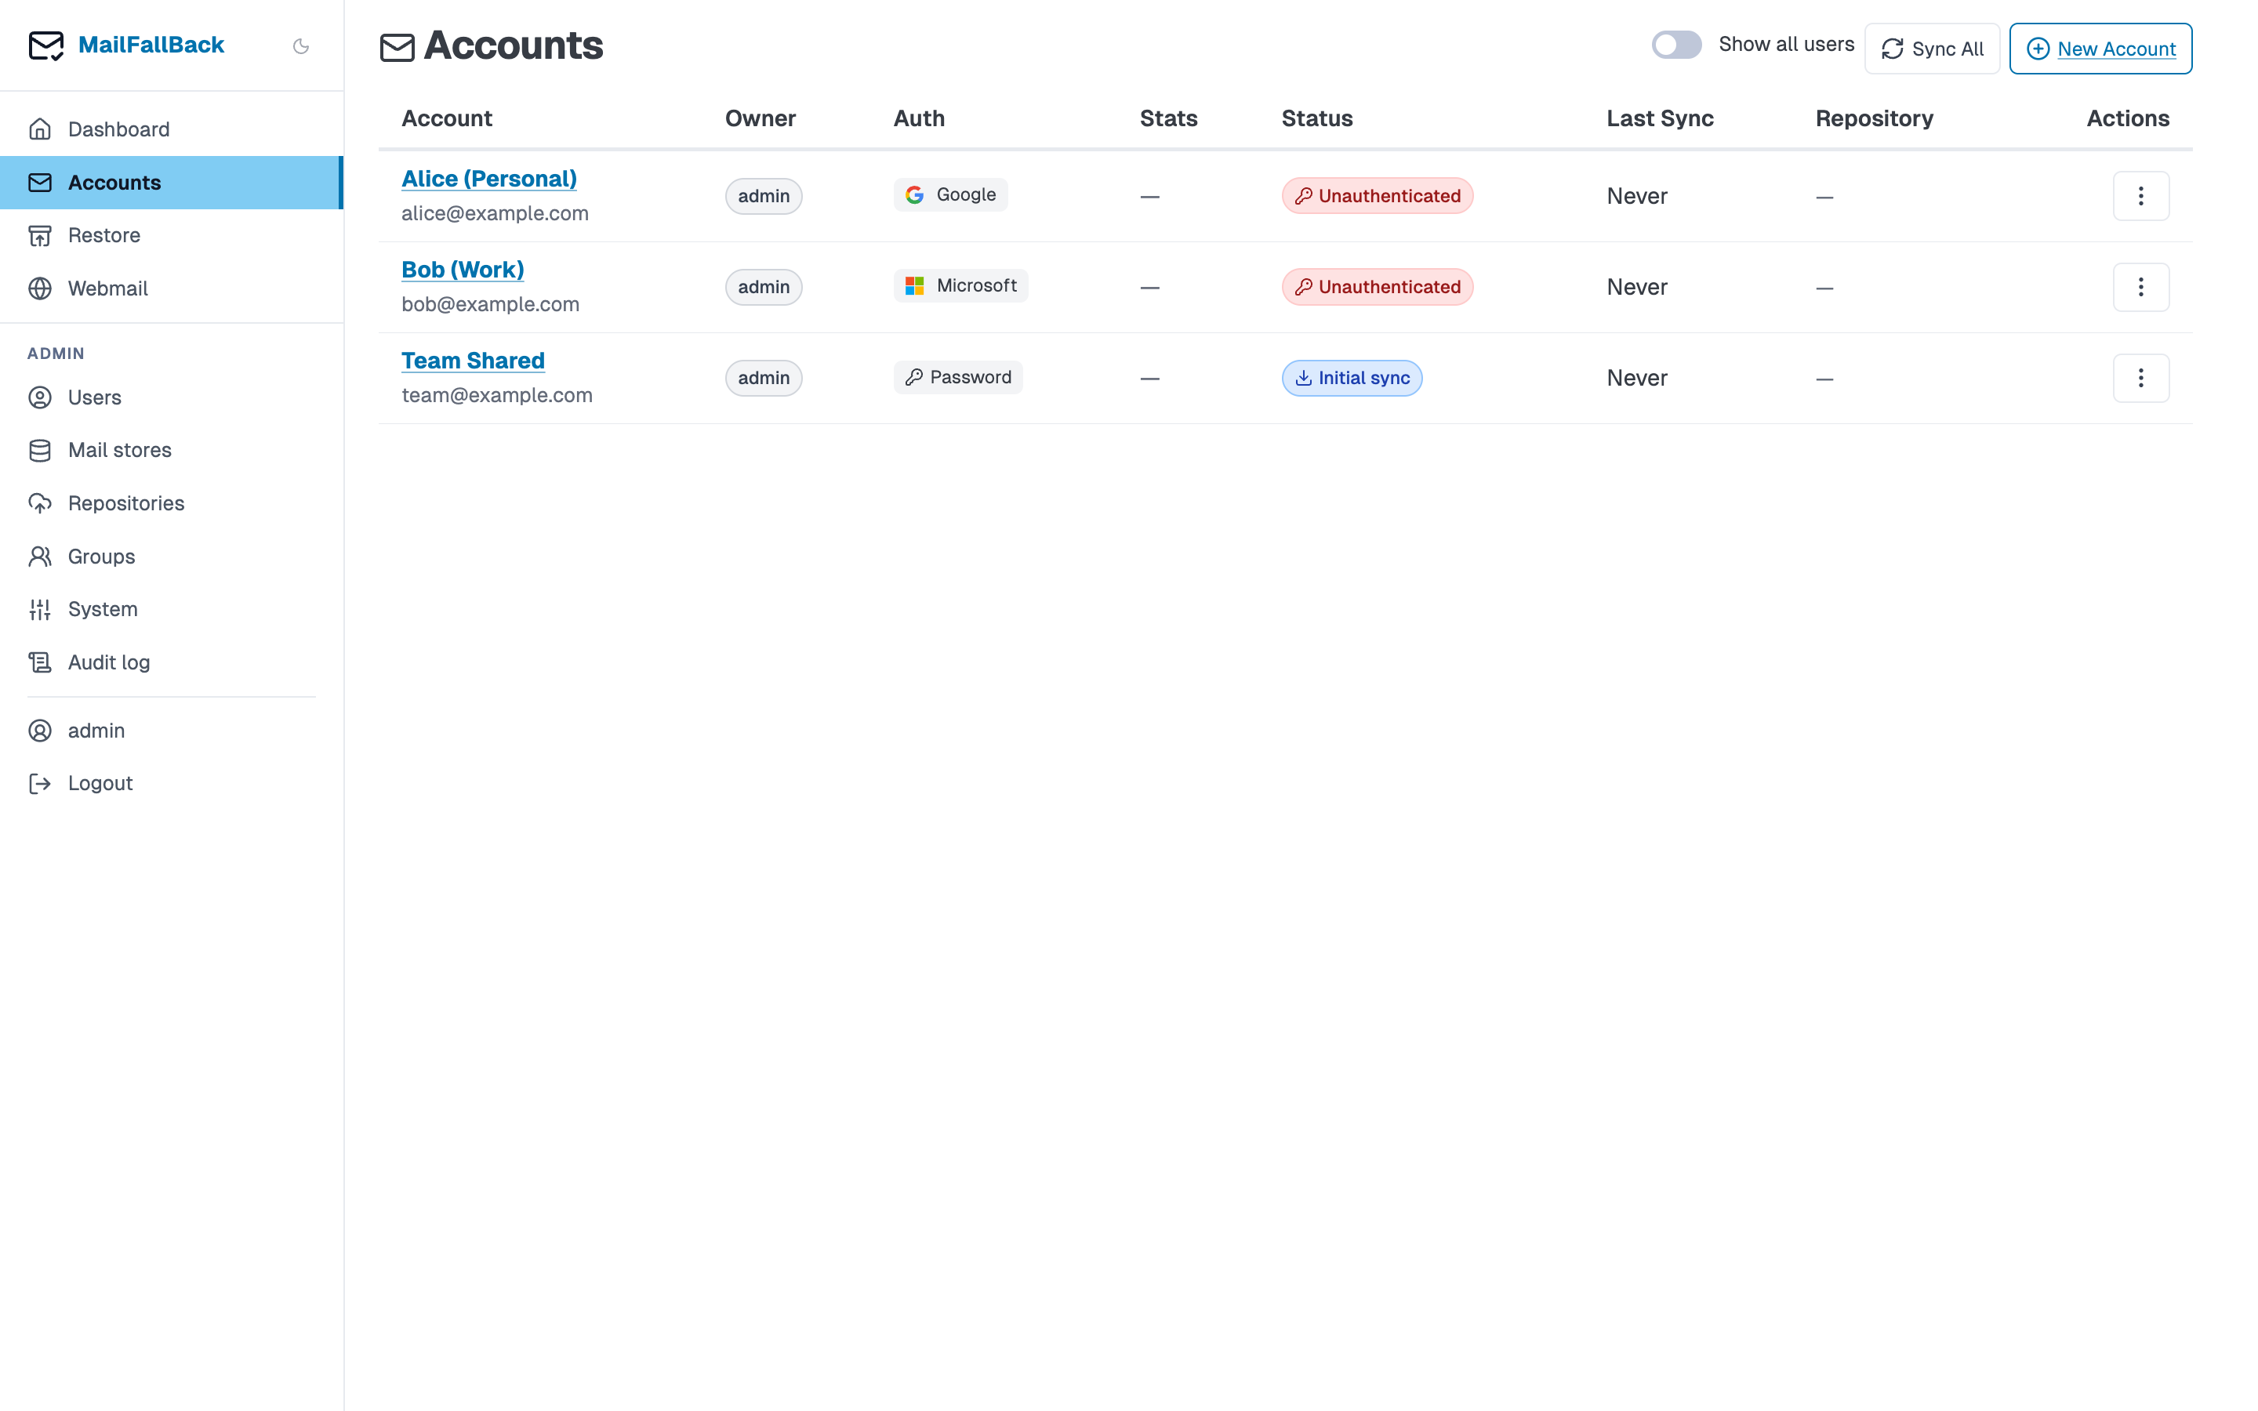This screenshot has width=2258, height=1411.
Task: Open actions menu for Bob (Work)
Action: point(2140,286)
